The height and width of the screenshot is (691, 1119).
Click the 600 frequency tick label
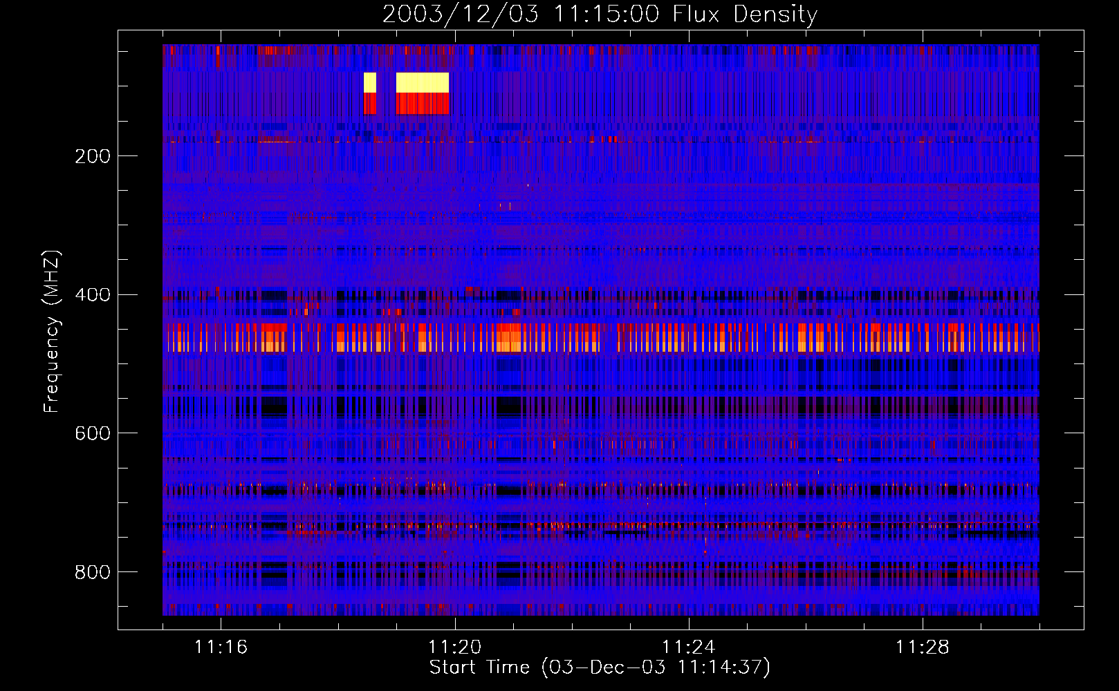pos(93,433)
